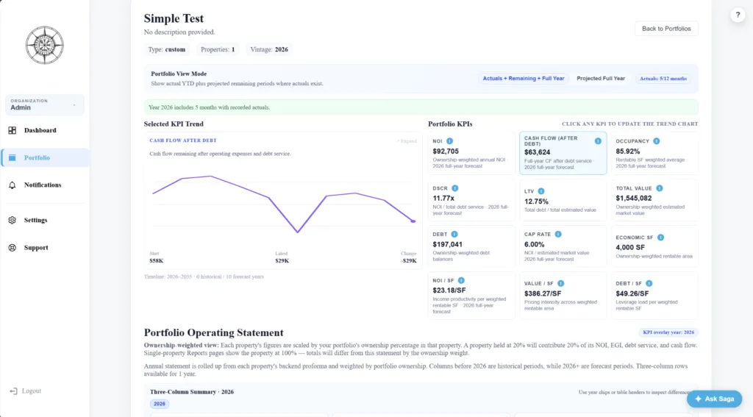The height and width of the screenshot is (417, 753).
Task: Show info for Cap Rate KPI
Action: pos(558,235)
